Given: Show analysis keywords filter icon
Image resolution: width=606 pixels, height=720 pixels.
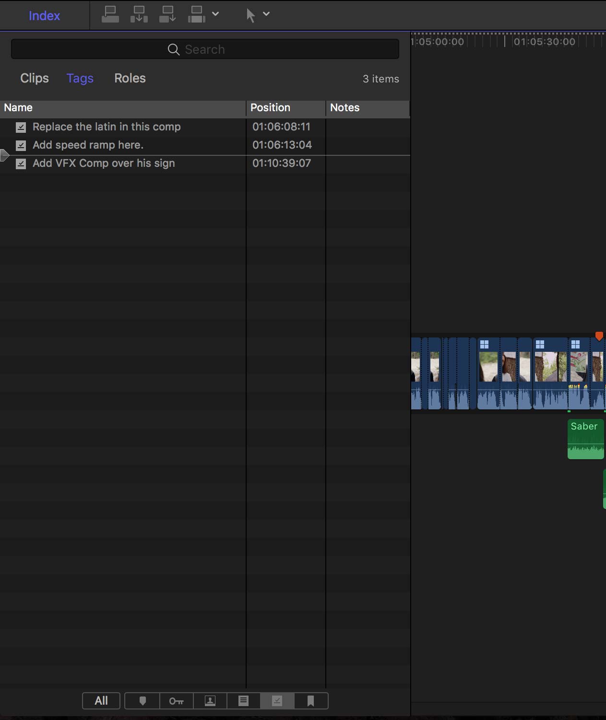Looking at the screenshot, I should [210, 701].
